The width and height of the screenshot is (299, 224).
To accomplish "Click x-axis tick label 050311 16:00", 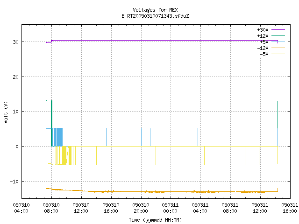I will pos(290,208).
